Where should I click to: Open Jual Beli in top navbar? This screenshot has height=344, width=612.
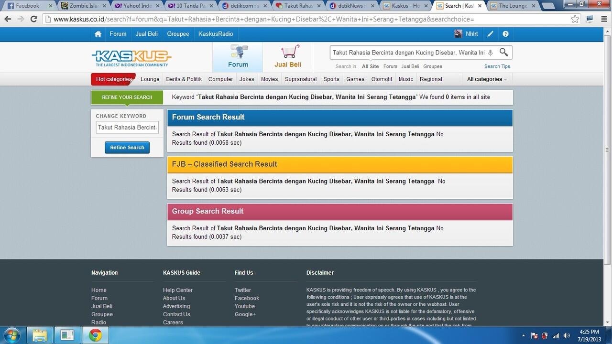coord(147,34)
